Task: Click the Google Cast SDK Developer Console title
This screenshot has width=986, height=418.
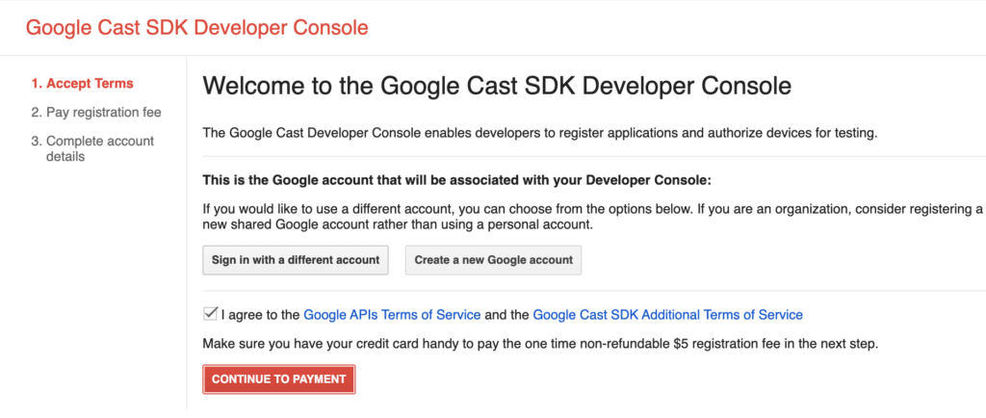Action: 196,28
